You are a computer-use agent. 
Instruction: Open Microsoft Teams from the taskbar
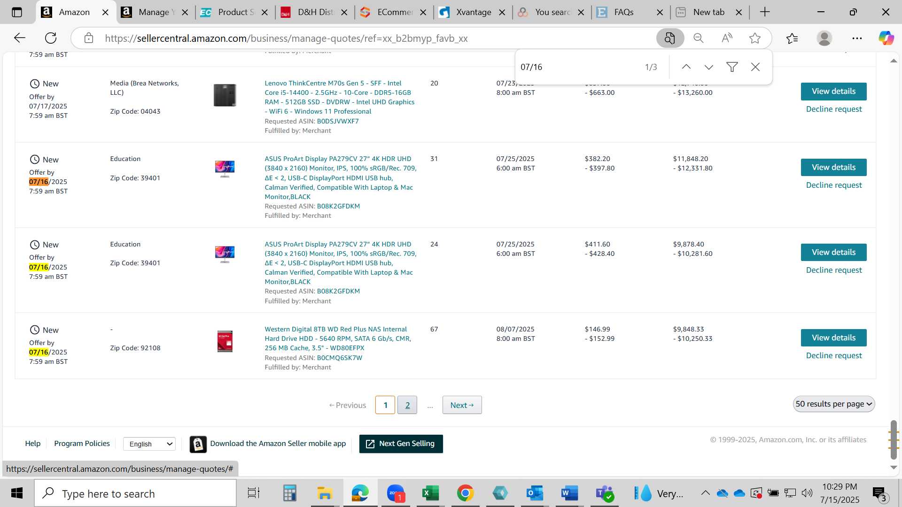[x=605, y=493]
